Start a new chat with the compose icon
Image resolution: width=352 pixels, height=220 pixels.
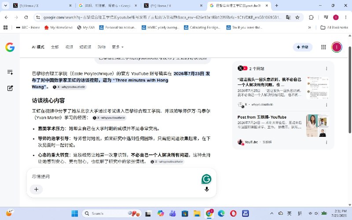10,88
